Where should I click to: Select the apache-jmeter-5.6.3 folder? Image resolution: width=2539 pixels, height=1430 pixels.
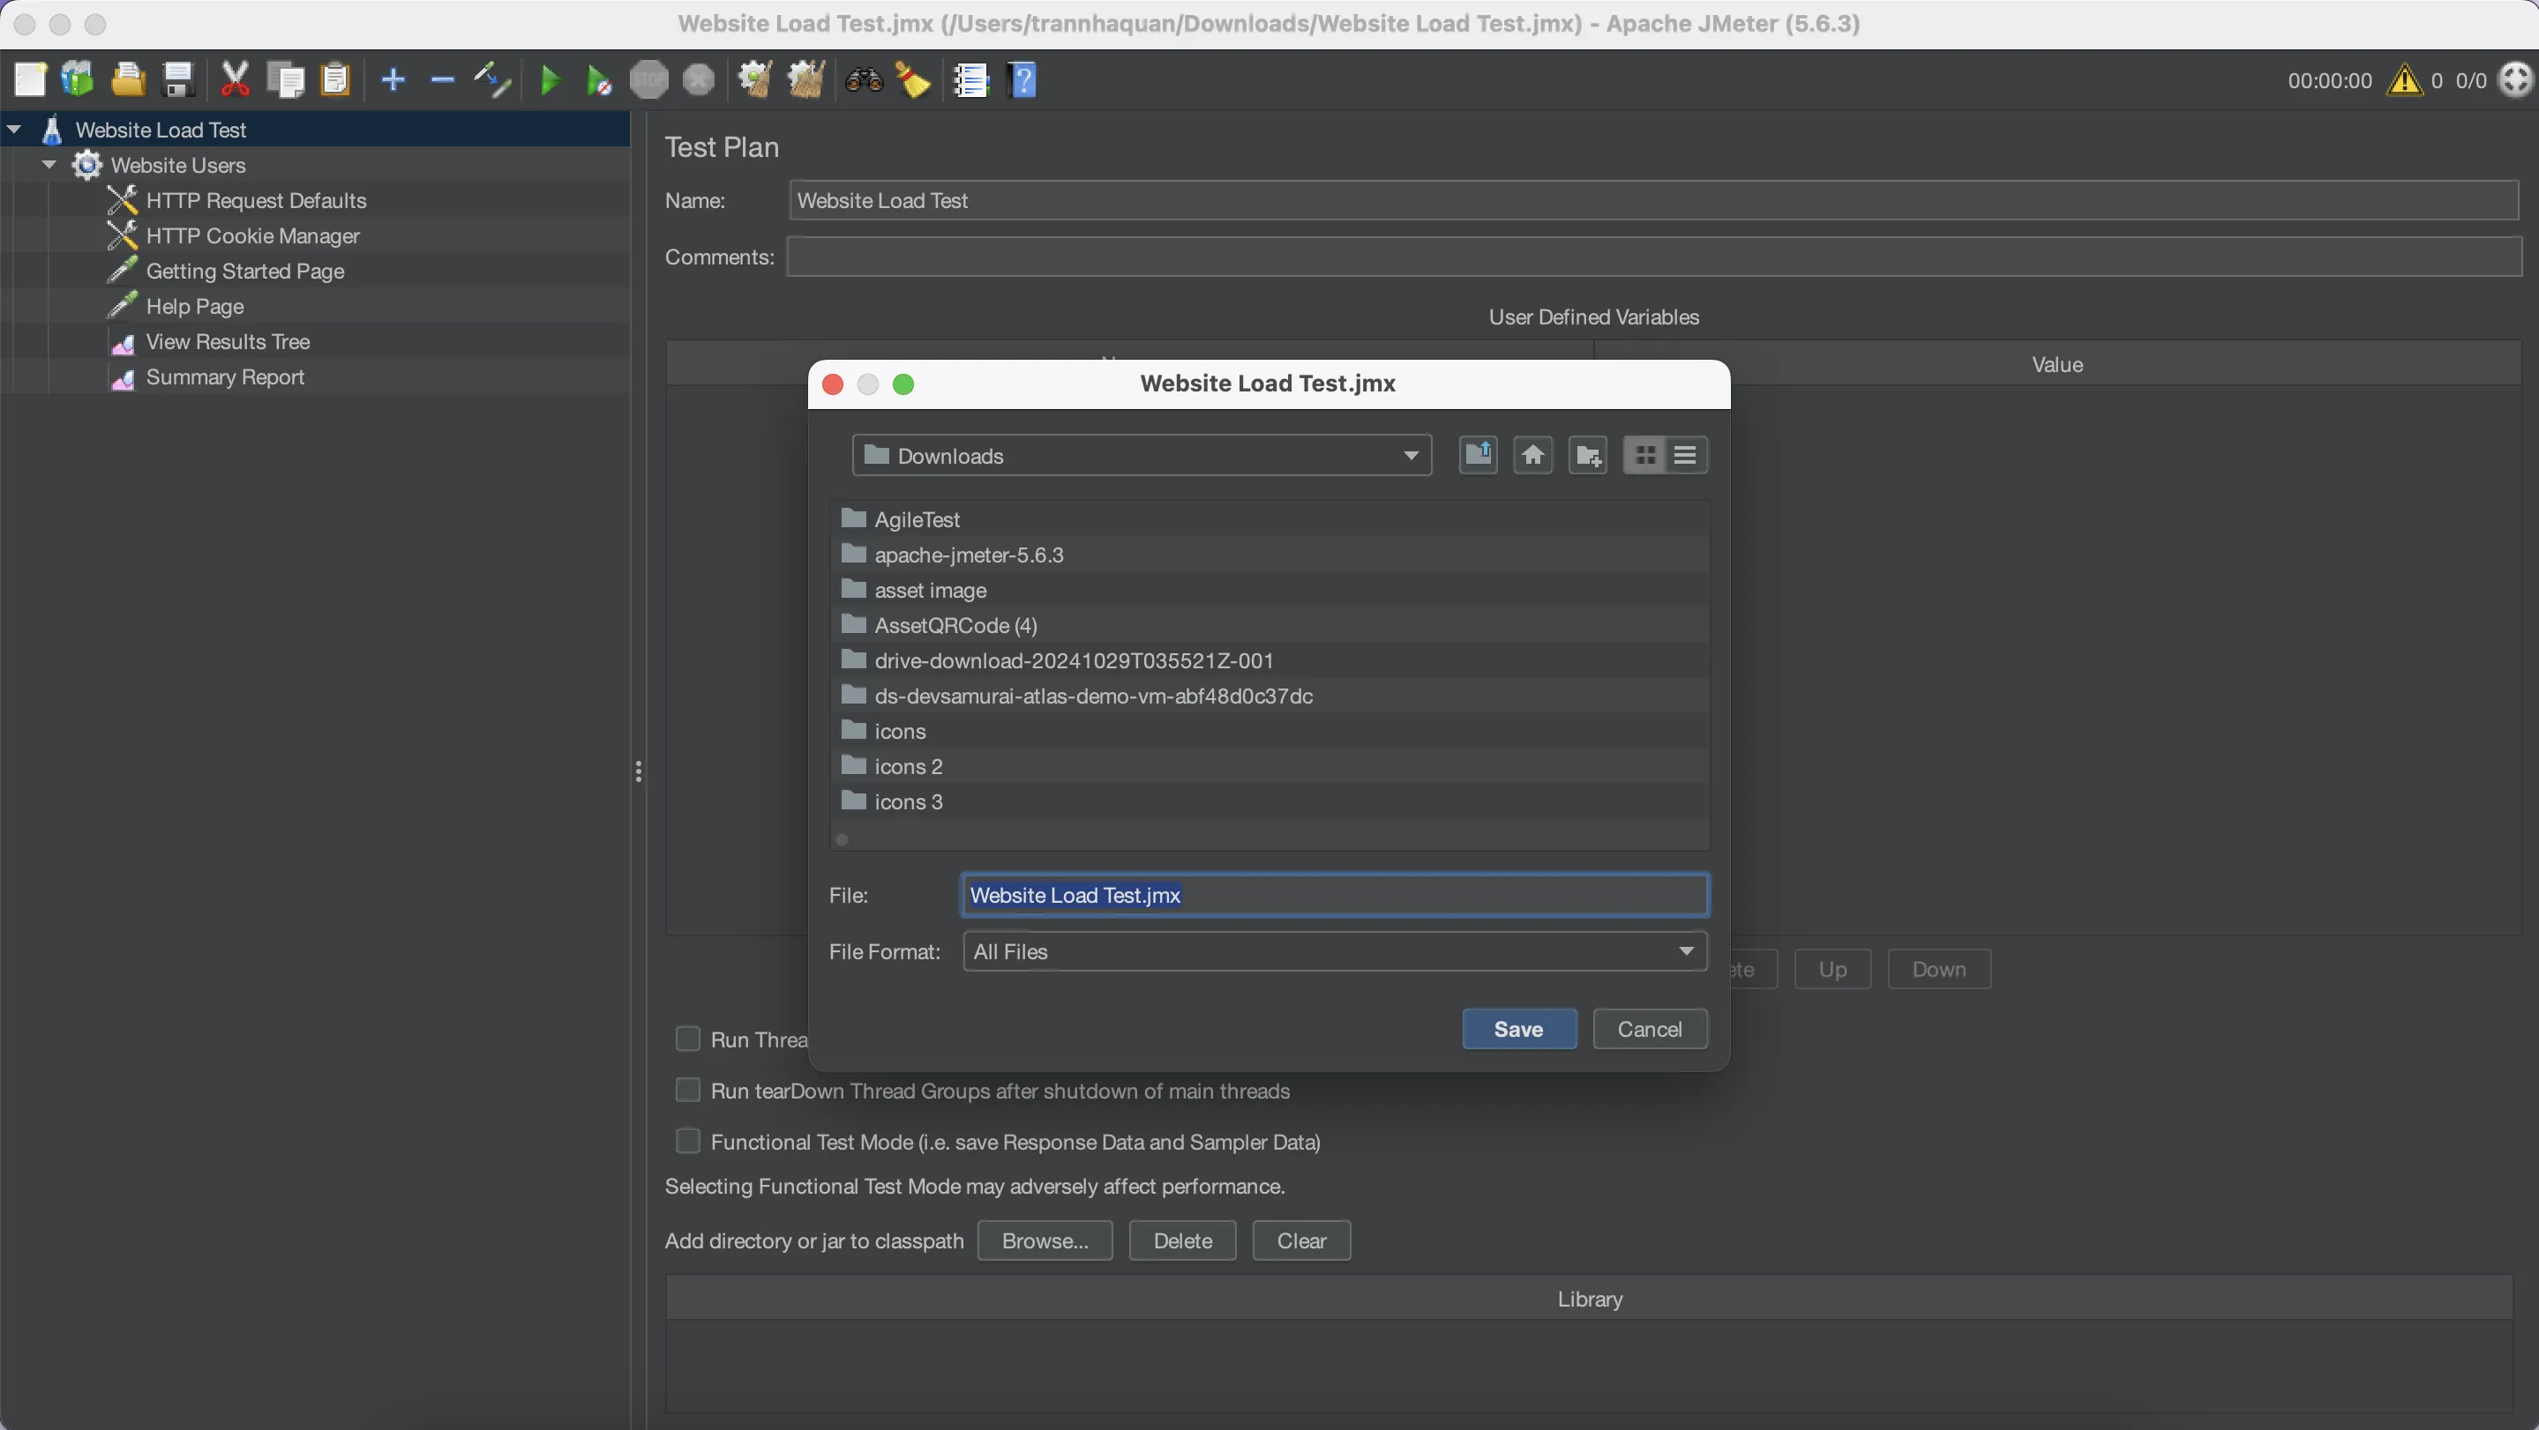tap(968, 555)
